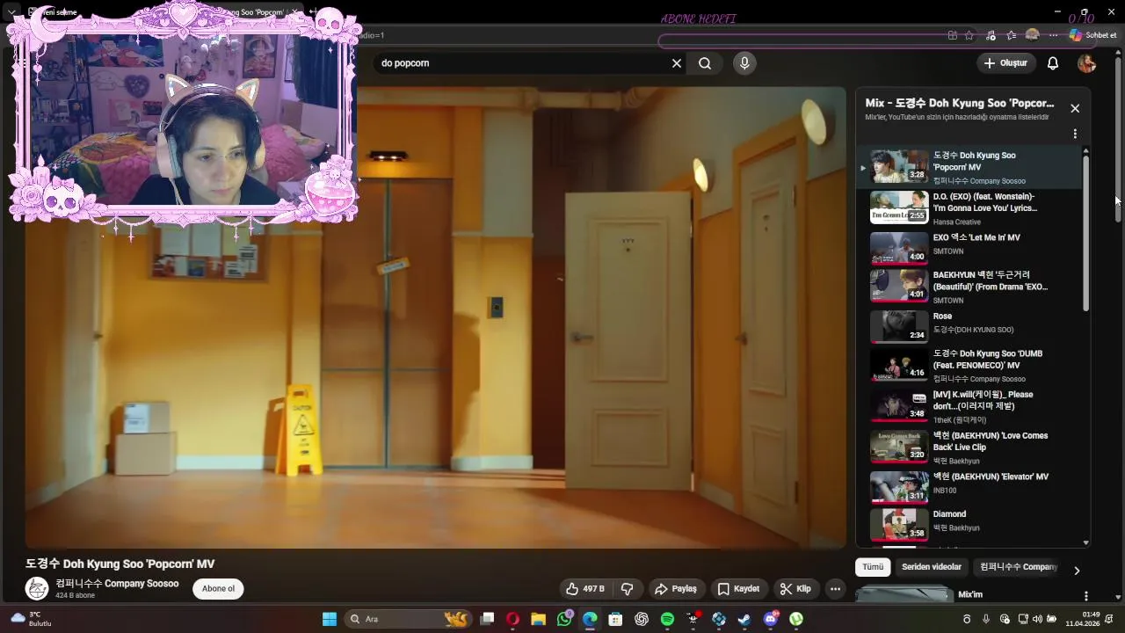Click the Oluştur create button

pos(1005,63)
